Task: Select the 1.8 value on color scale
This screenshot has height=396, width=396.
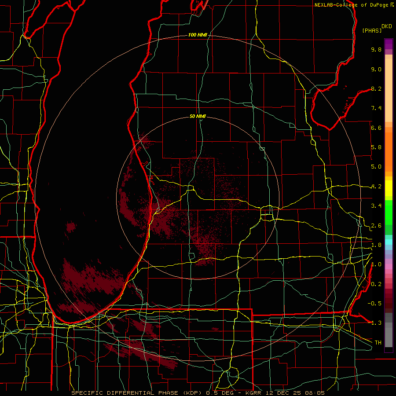Action: pyautogui.click(x=376, y=245)
